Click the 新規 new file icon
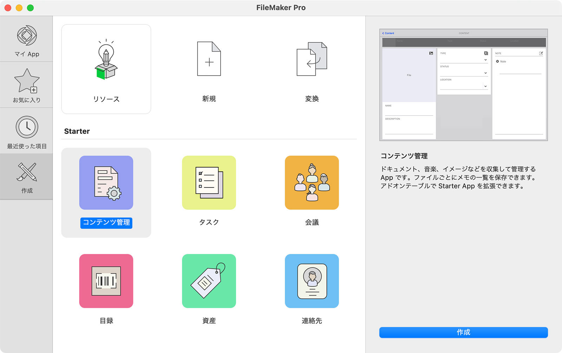Screen dimensions: 562x353 [x=209, y=60]
